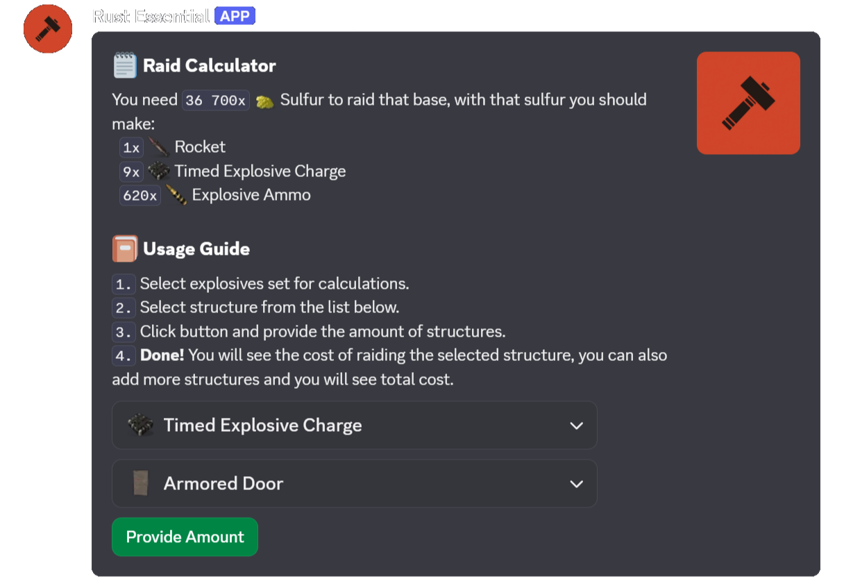Click the Rocket icon in the list
This screenshot has height=581, width=844.
point(158,146)
